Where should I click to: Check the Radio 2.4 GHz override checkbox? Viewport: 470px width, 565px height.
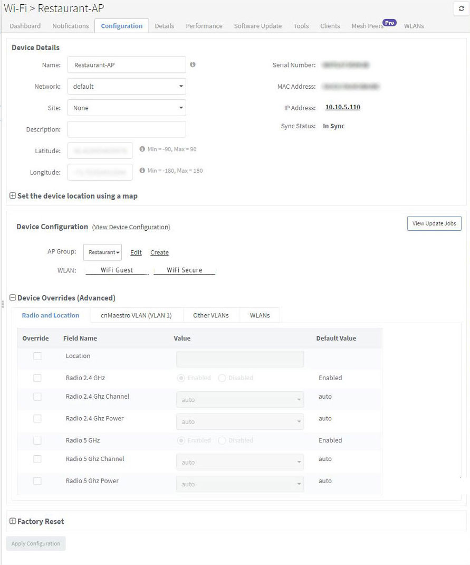tap(37, 378)
